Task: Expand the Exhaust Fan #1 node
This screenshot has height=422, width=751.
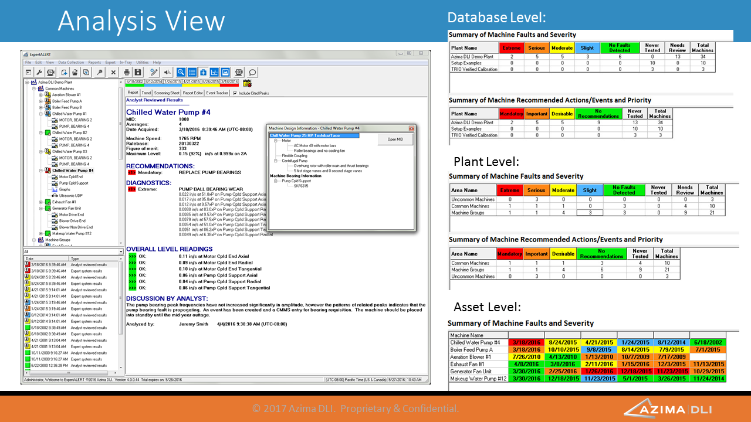Action: [40, 202]
